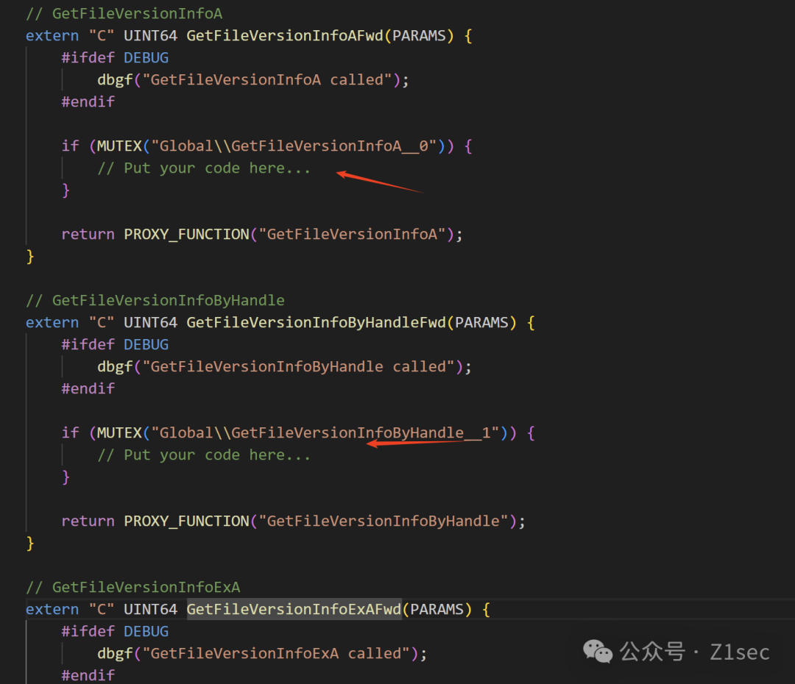Click #ifdef inside the GetFileVersionInfoAFwd function
Screen dimensions: 795x684
[x=88, y=58]
